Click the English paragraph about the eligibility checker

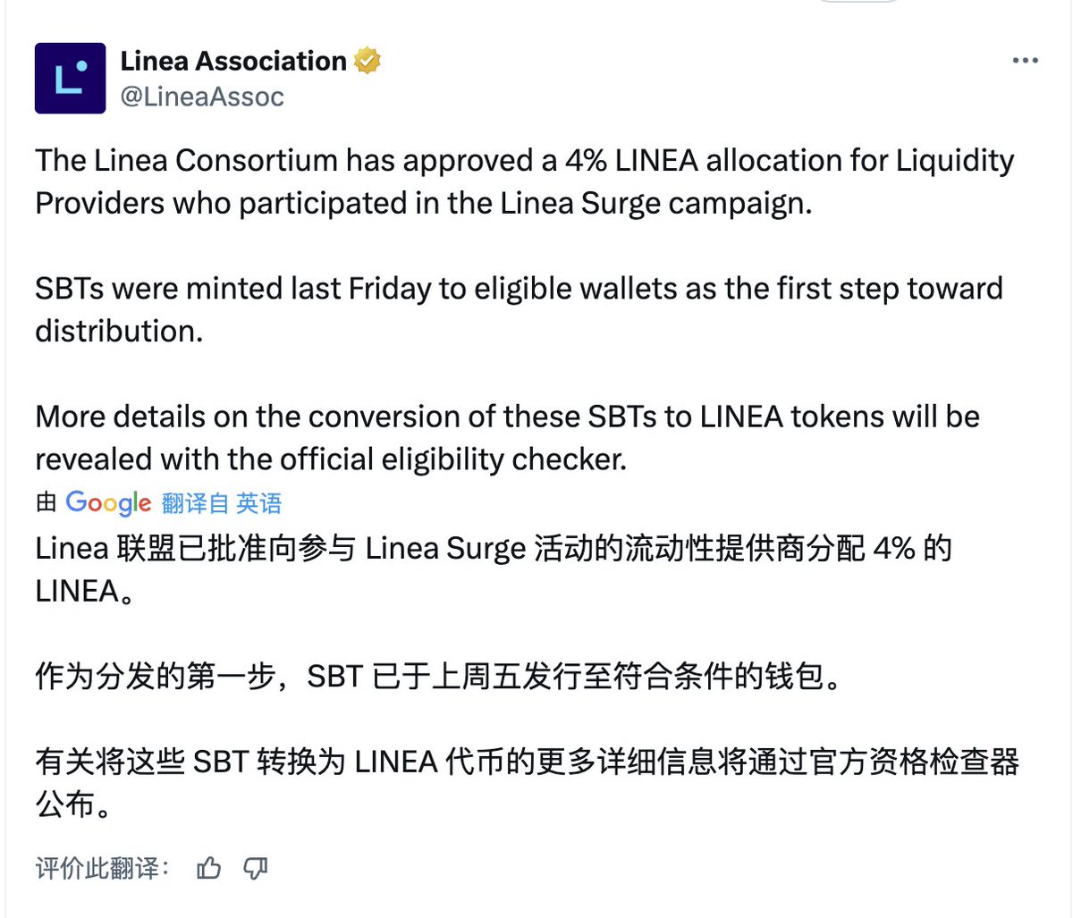pos(507,437)
